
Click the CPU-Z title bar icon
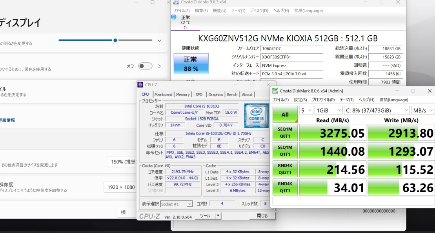(140, 85)
